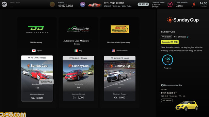Click the BB Raceway track name
This screenshot has height=117, width=209.
click(36, 42)
